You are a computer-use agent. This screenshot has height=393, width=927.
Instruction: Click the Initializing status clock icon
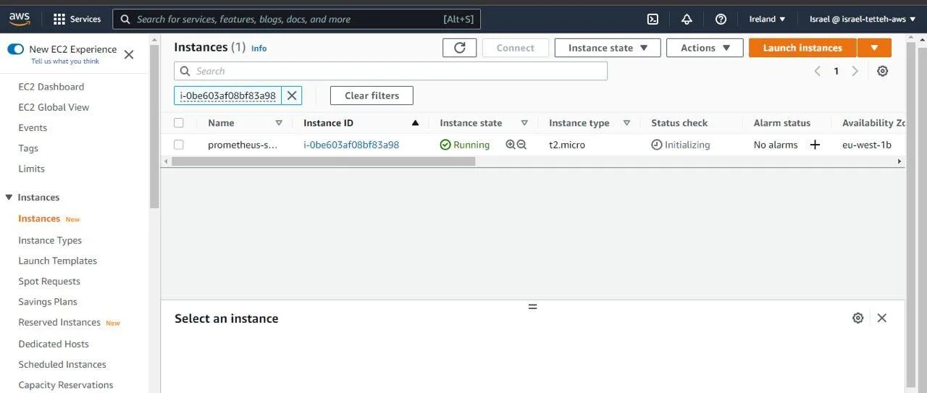pos(657,145)
